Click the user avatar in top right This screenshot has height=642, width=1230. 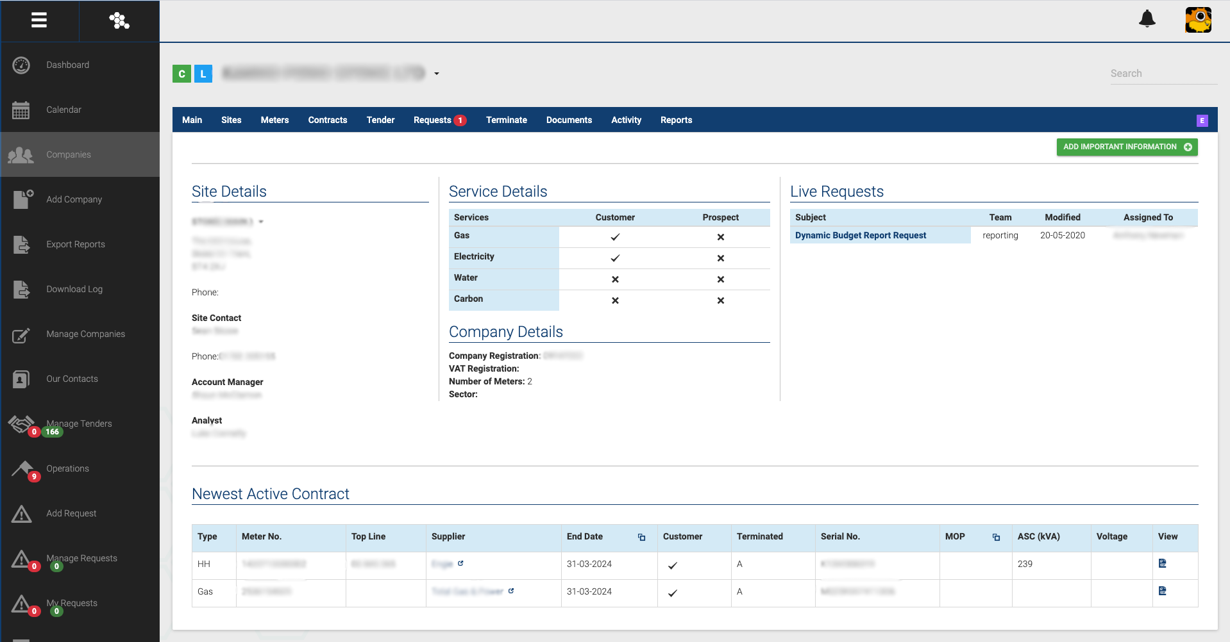[x=1197, y=20]
